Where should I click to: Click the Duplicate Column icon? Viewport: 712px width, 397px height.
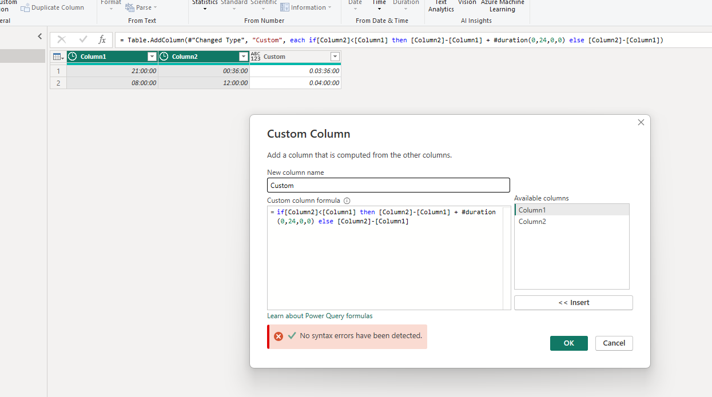point(25,8)
